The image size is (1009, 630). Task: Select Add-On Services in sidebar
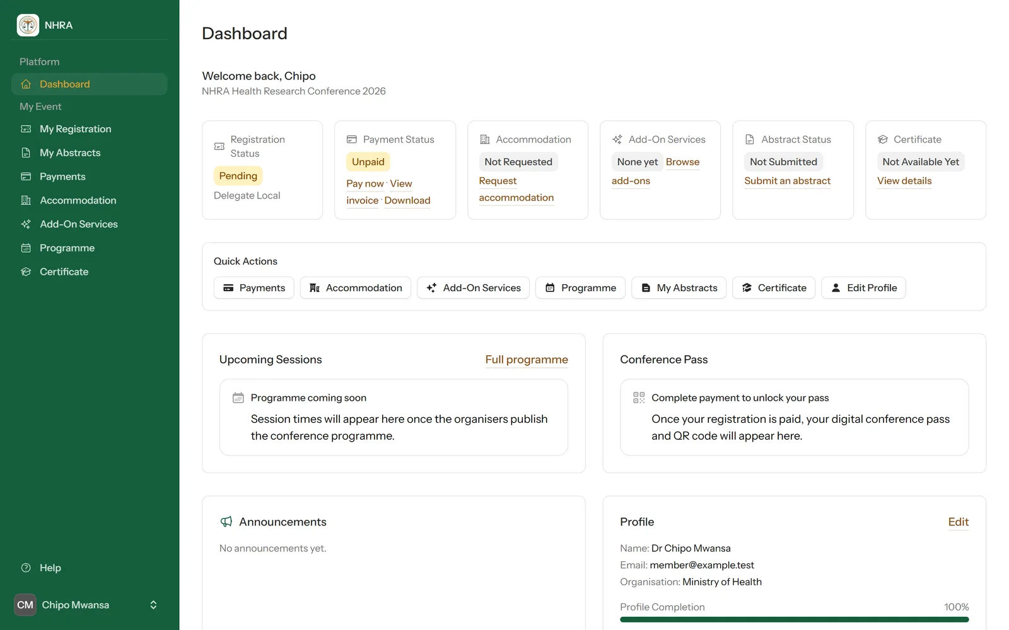pyautogui.click(x=89, y=224)
